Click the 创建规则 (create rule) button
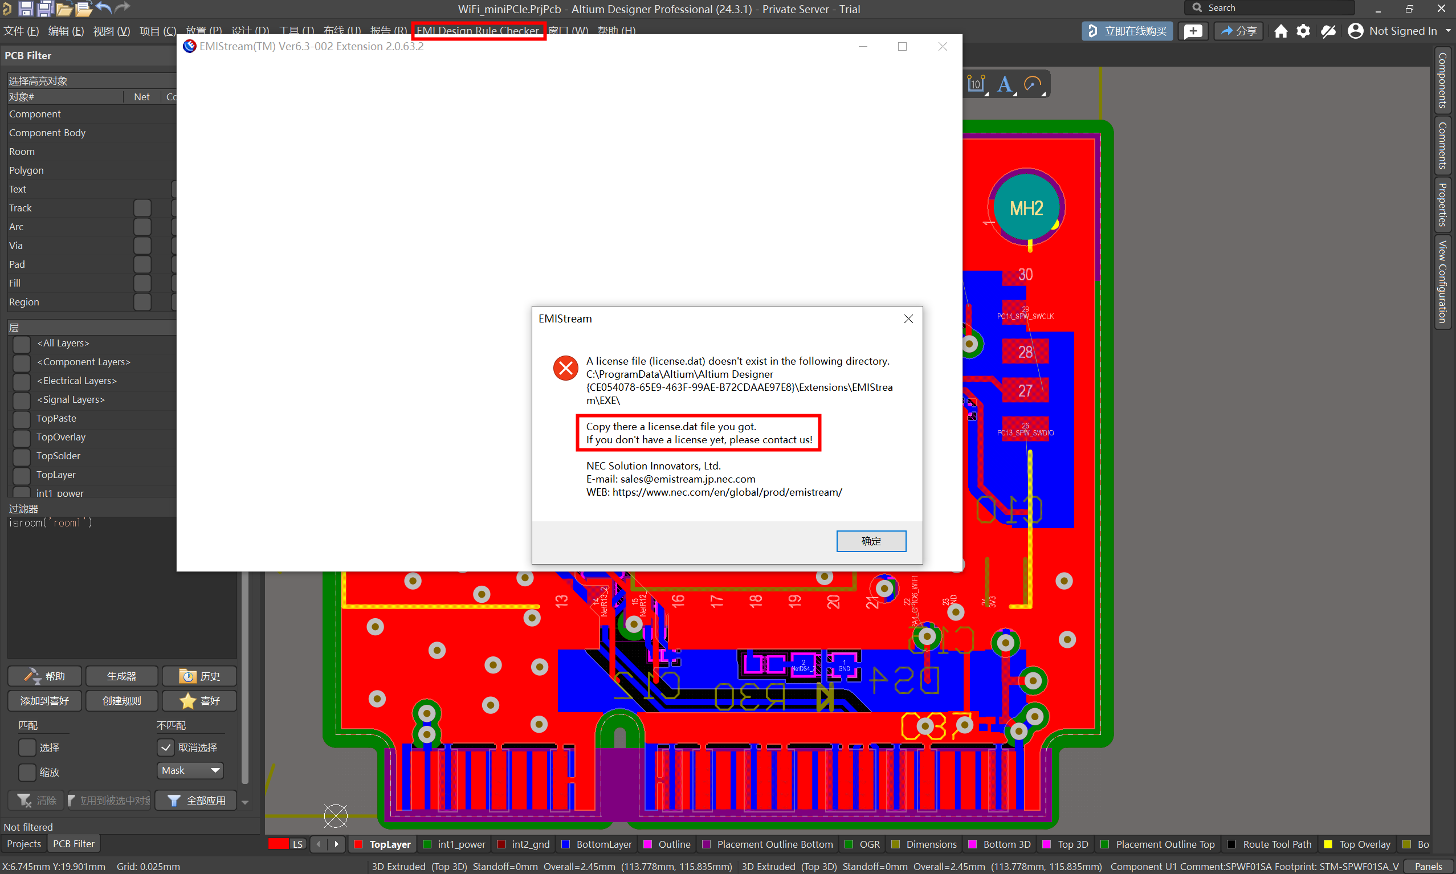The height and width of the screenshot is (874, 1456). (122, 701)
